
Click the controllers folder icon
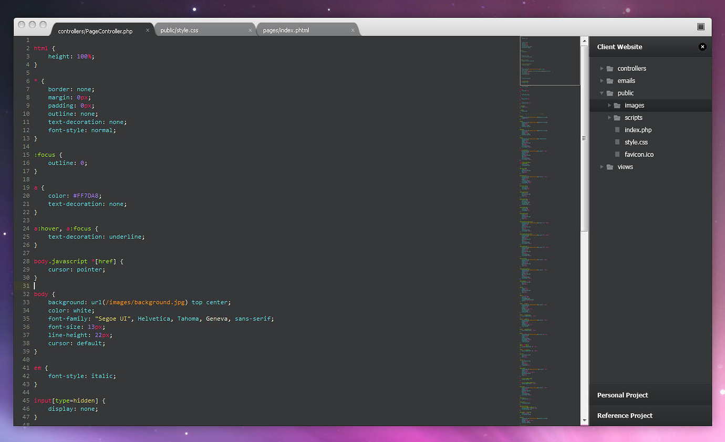(609, 68)
